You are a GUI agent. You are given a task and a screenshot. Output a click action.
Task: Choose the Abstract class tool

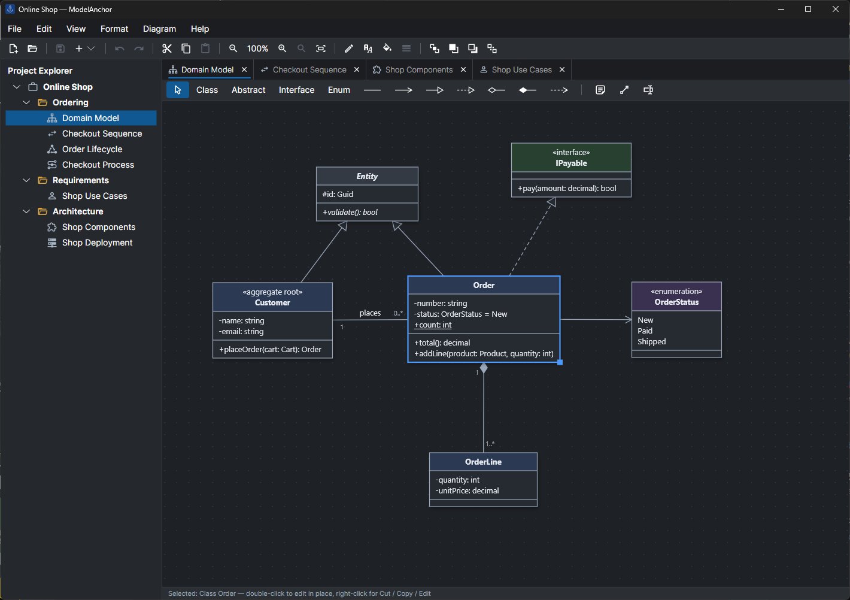point(248,90)
